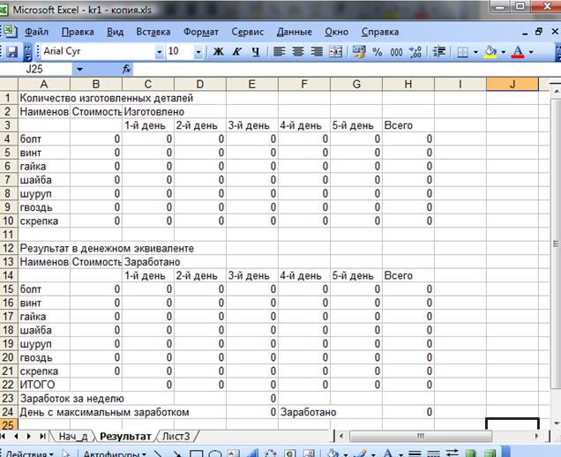Open the Данные menu
Viewport: 561px width, 457px height.
pyautogui.click(x=294, y=31)
